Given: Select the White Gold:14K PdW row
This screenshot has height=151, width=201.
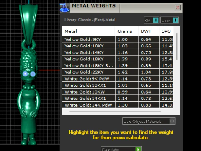Looking at the screenshot, I should [x=118, y=105].
